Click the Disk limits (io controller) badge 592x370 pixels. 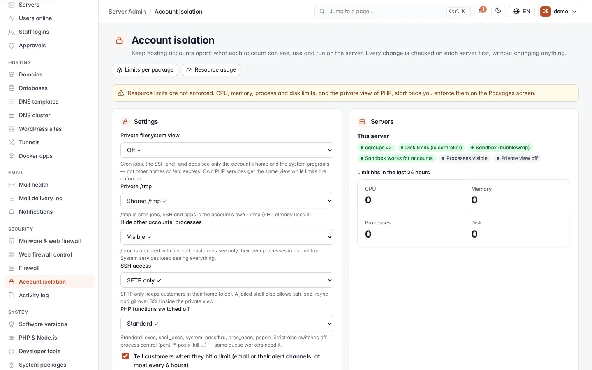coord(431,148)
